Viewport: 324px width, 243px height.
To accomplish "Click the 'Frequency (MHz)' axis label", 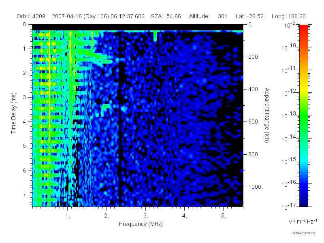I will coord(141,224).
